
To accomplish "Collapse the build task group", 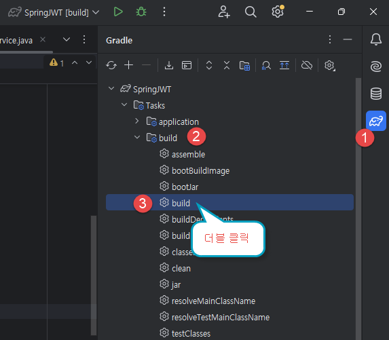I will point(137,137).
